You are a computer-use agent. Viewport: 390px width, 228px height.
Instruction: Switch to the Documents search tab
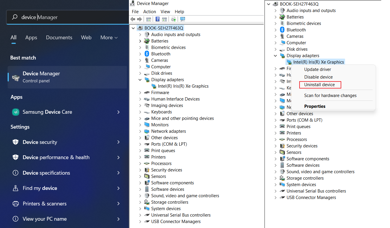(59, 38)
